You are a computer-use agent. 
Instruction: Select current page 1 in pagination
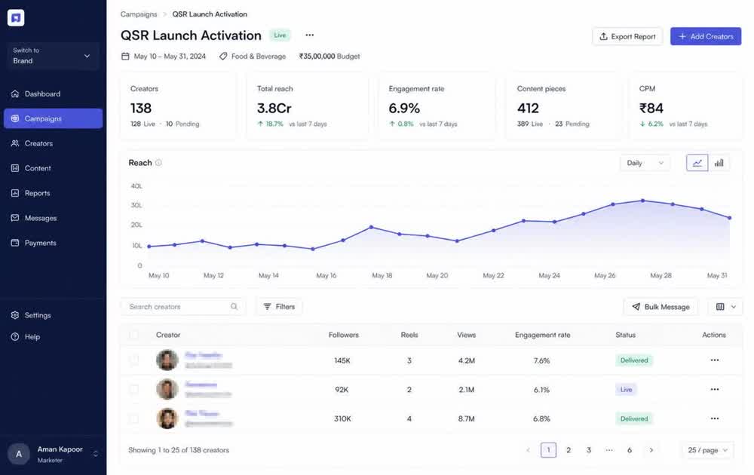[549, 450]
